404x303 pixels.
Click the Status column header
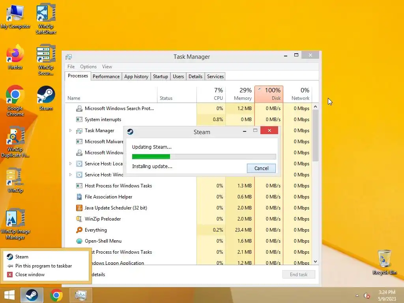(x=177, y=94)
